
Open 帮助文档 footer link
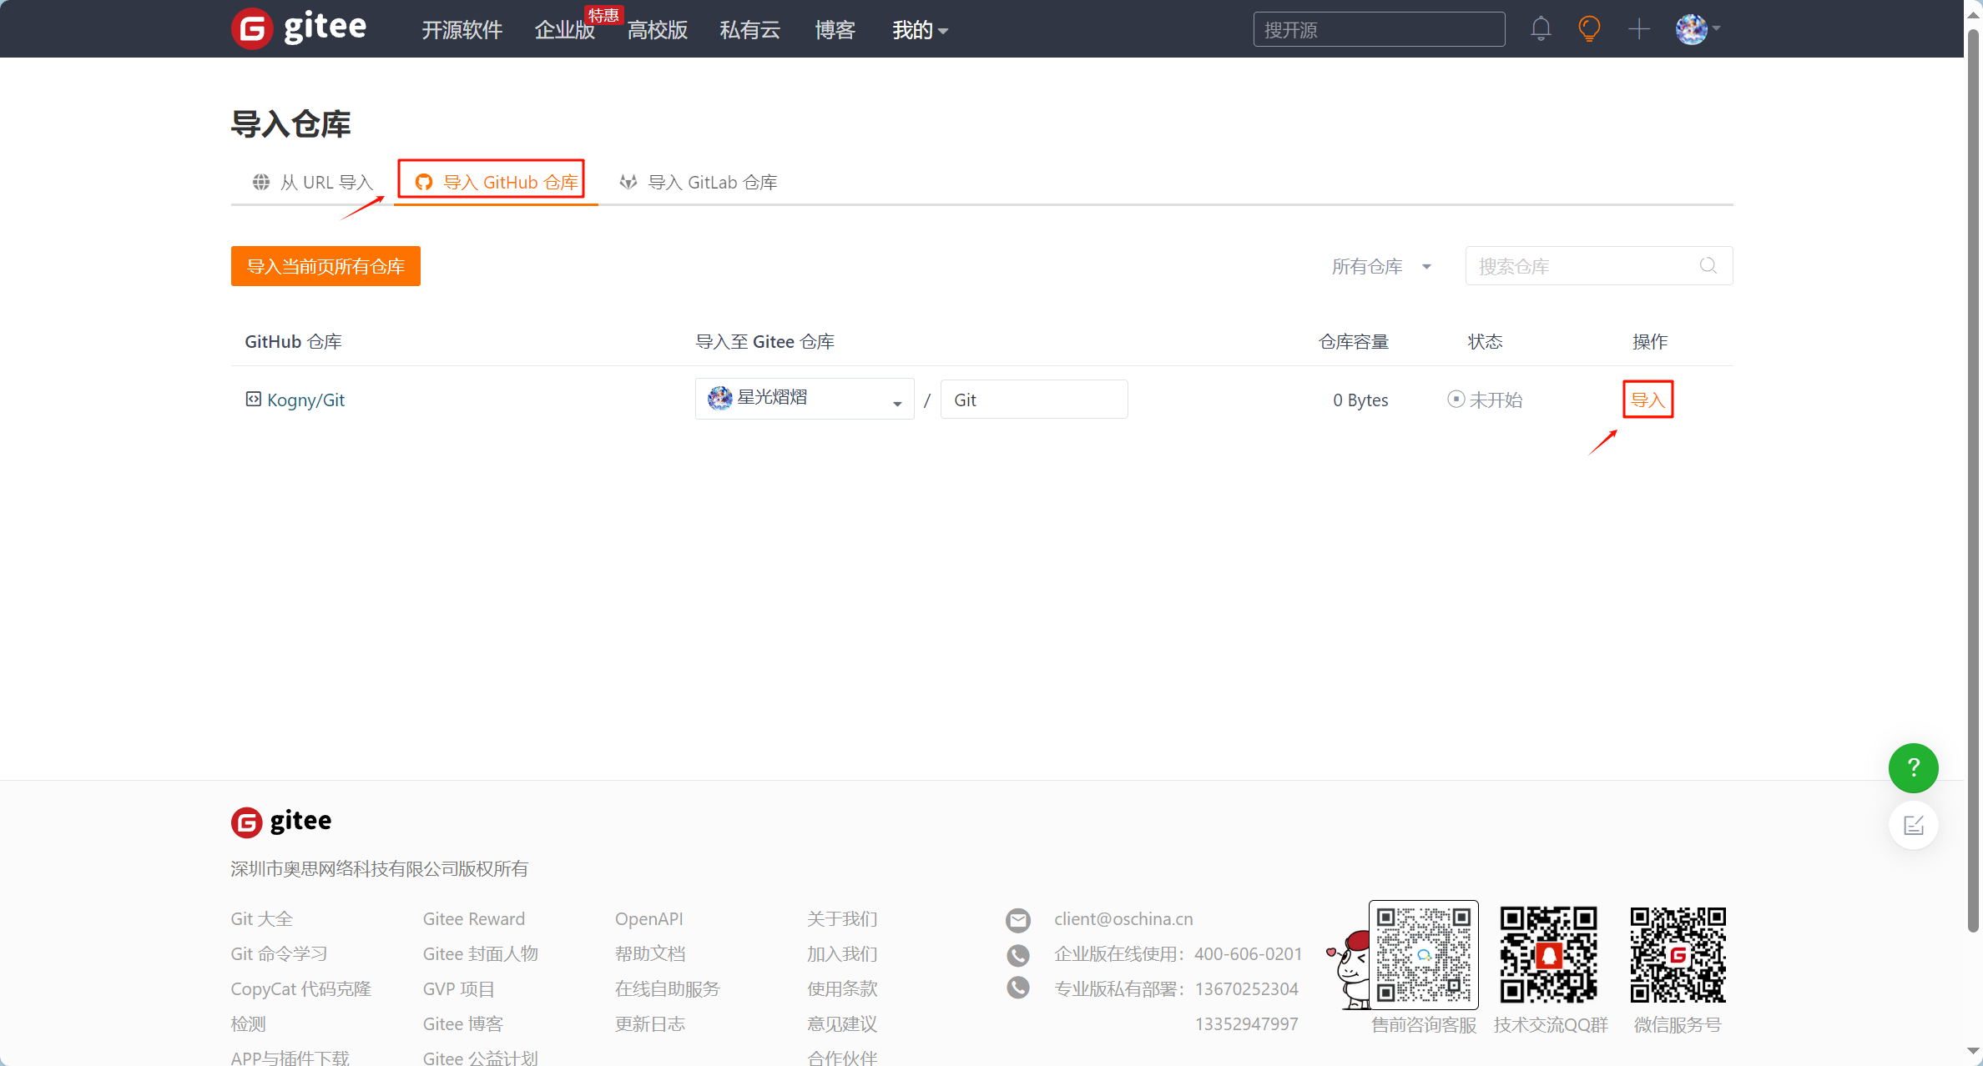(650, 953)
